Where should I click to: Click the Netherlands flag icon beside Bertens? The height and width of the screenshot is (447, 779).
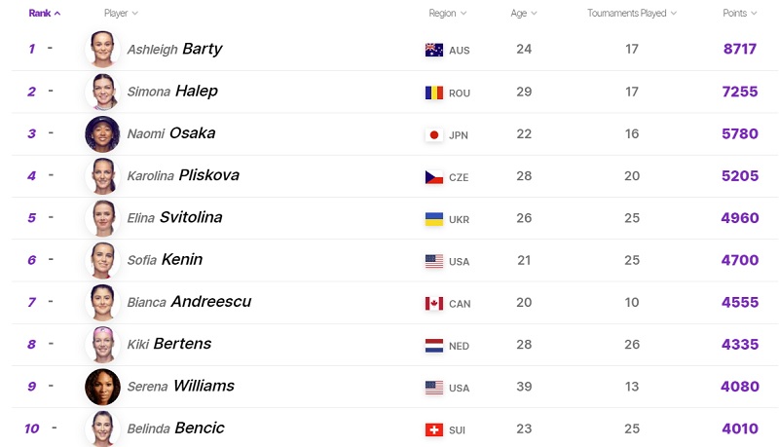coord(434,346)
